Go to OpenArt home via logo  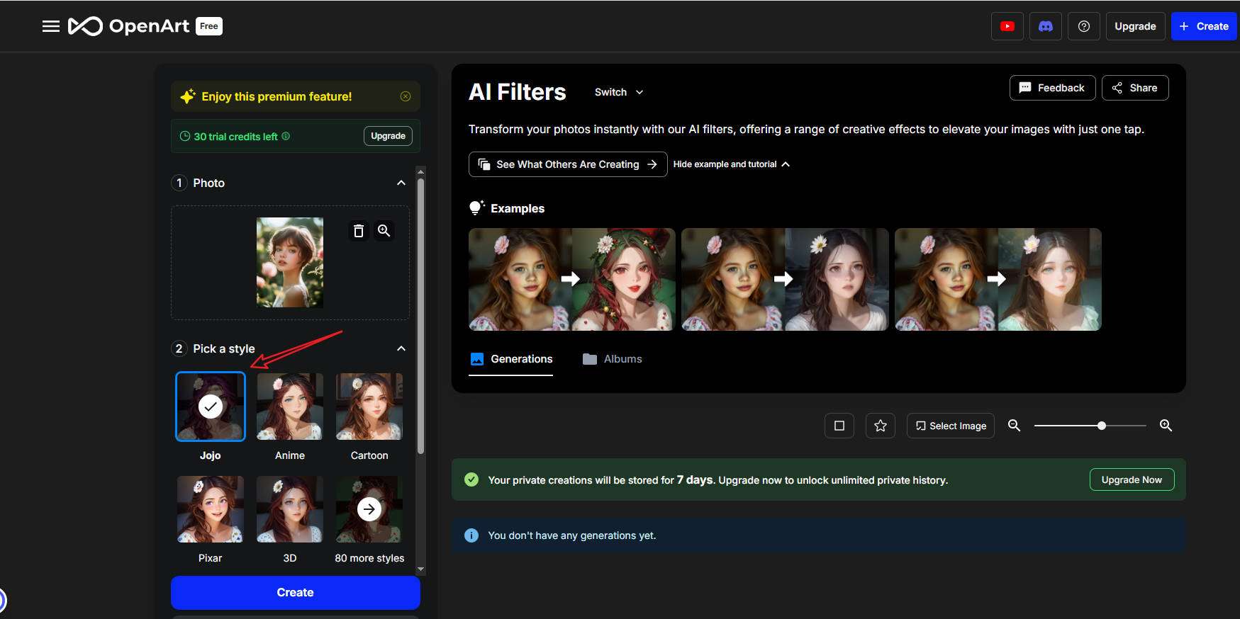coord(129,26)
